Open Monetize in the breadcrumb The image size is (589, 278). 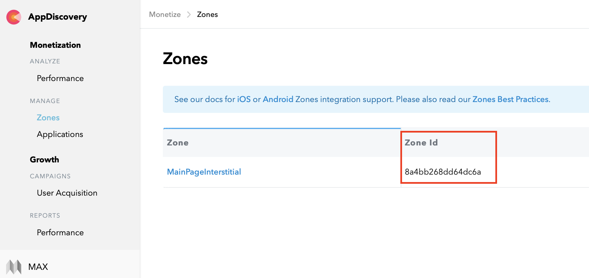click(x=165, y=15)
